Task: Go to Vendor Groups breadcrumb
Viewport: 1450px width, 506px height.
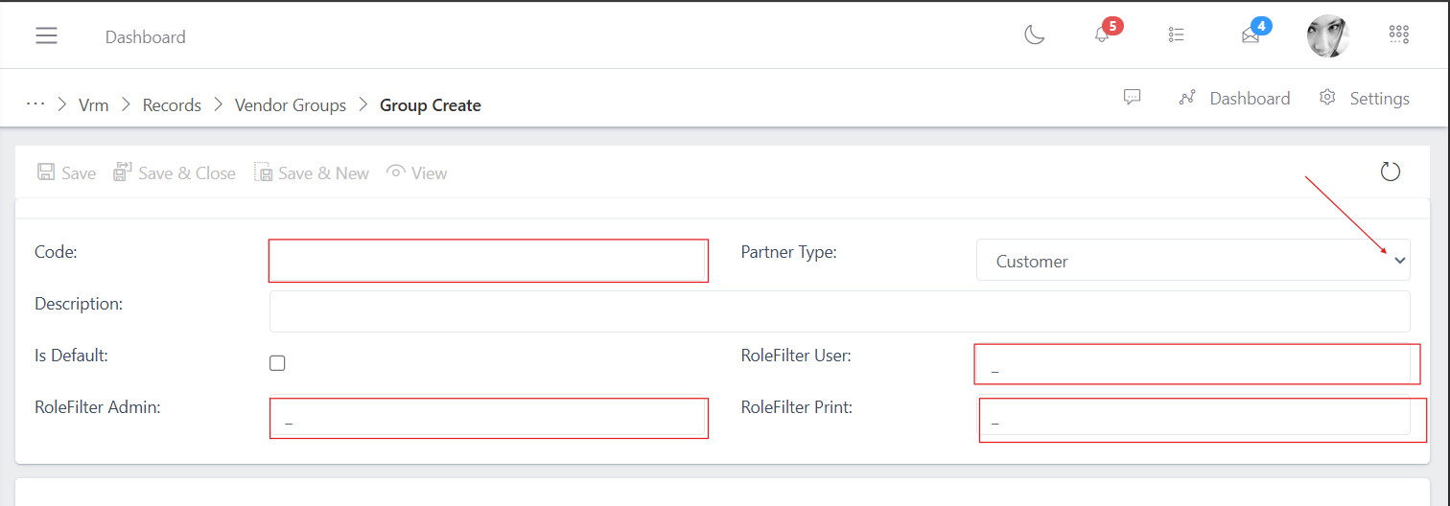Action: click(291, 105)
